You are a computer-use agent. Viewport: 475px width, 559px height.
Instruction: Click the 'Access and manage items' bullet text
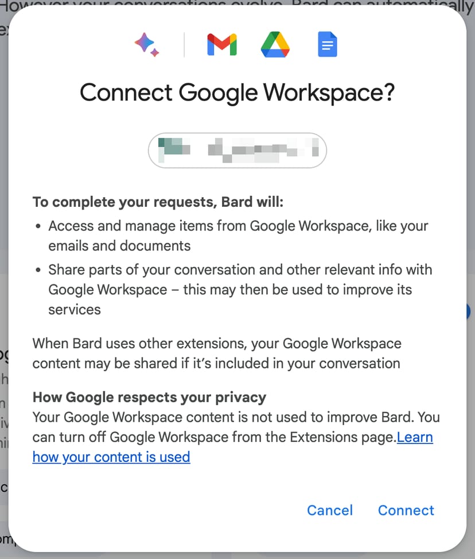point(237,226)
